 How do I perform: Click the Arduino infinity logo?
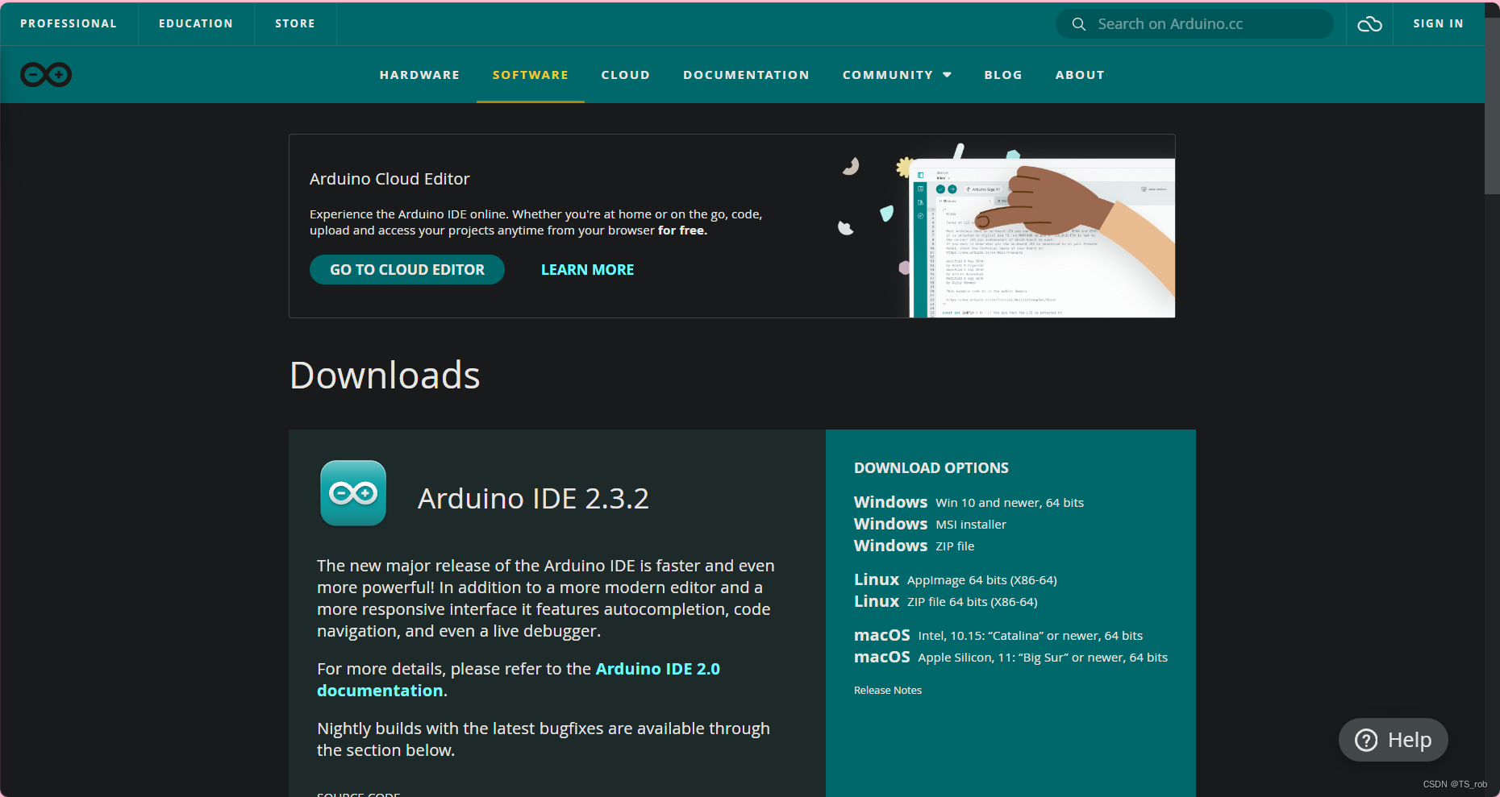coord(46,75)
